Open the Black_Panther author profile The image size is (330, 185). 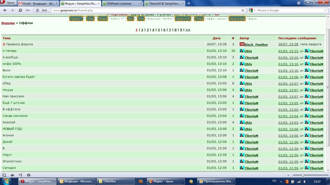256,45
